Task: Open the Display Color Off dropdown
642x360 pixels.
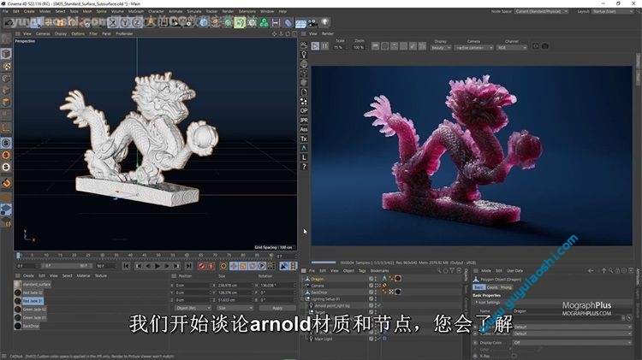Action: tap(572, 342)
